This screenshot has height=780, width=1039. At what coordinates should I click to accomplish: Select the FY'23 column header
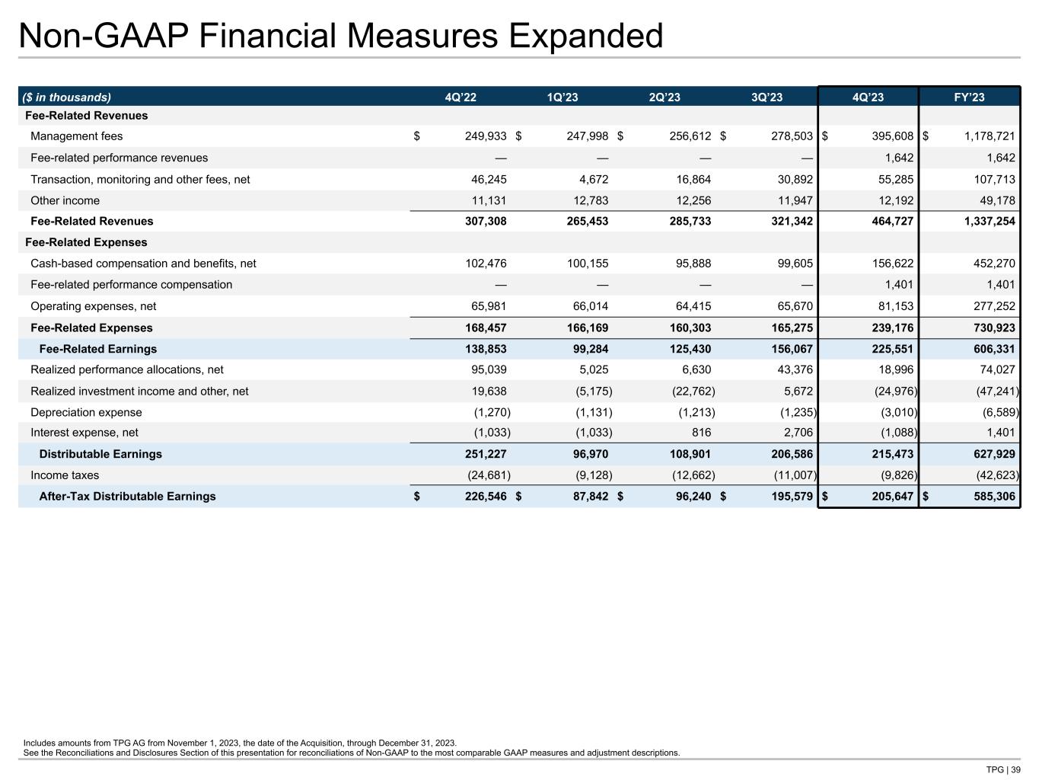pos(969,97)
